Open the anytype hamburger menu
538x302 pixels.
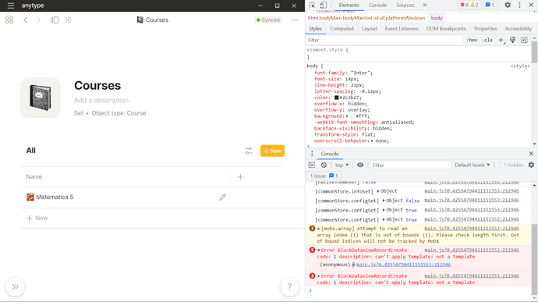pos(11,5)
